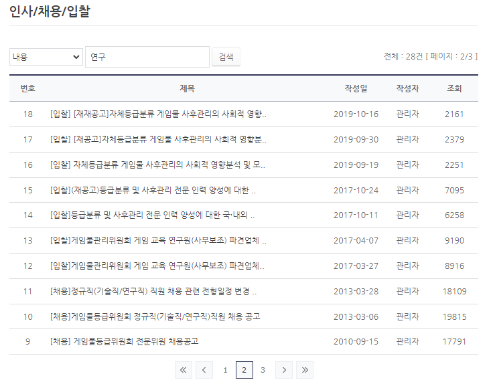Click view count 7095
The height and width of the screenshot is (380, 493).
point(454,190)
